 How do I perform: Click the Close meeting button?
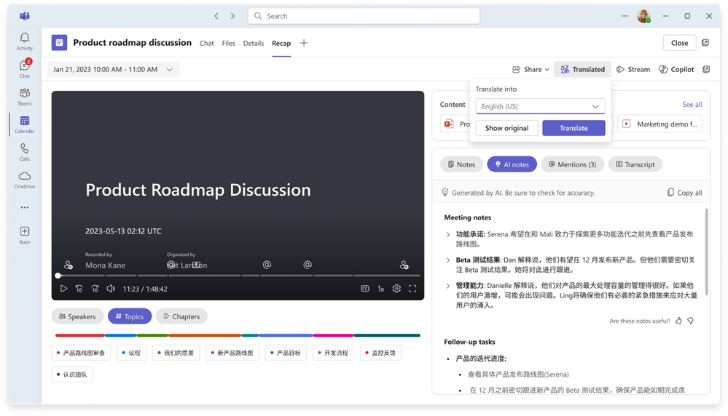coord(680,43)
